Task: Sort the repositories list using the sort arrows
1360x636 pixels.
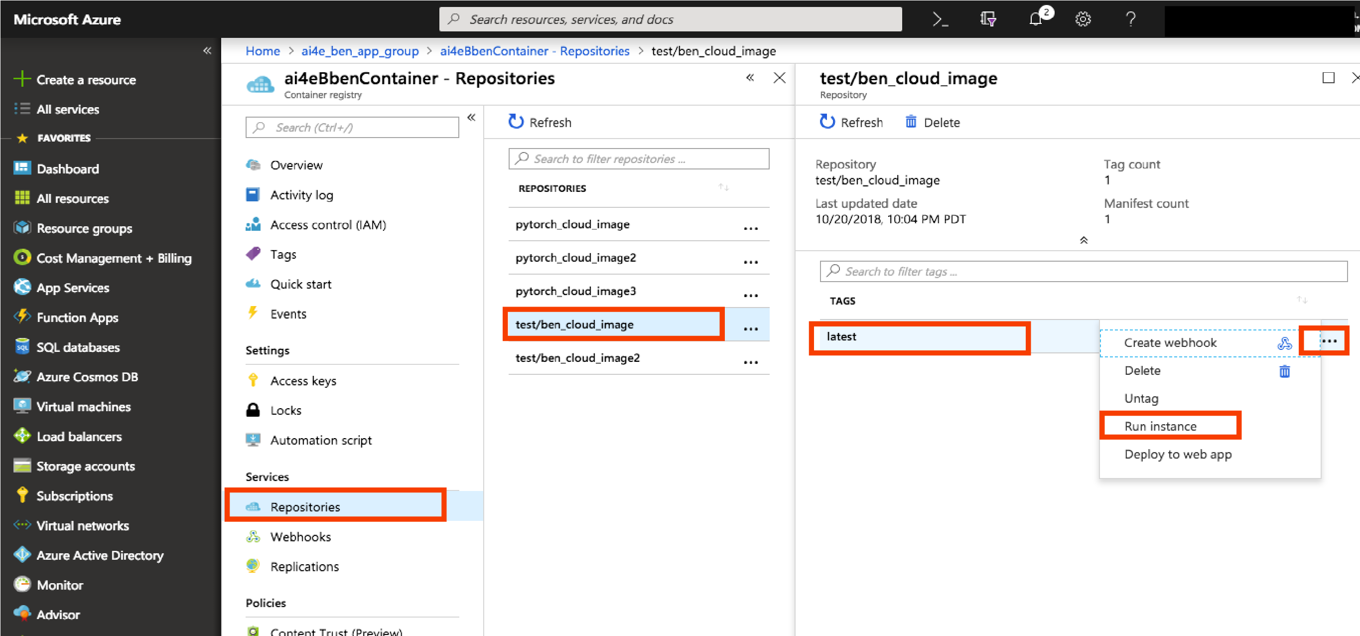Action: [x=723, y=187]
